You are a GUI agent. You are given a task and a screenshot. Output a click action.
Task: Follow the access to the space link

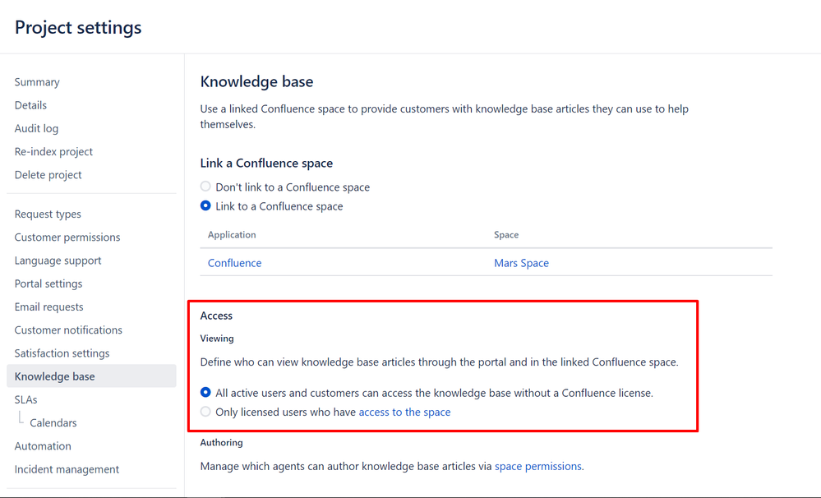[x=404, y=412]
